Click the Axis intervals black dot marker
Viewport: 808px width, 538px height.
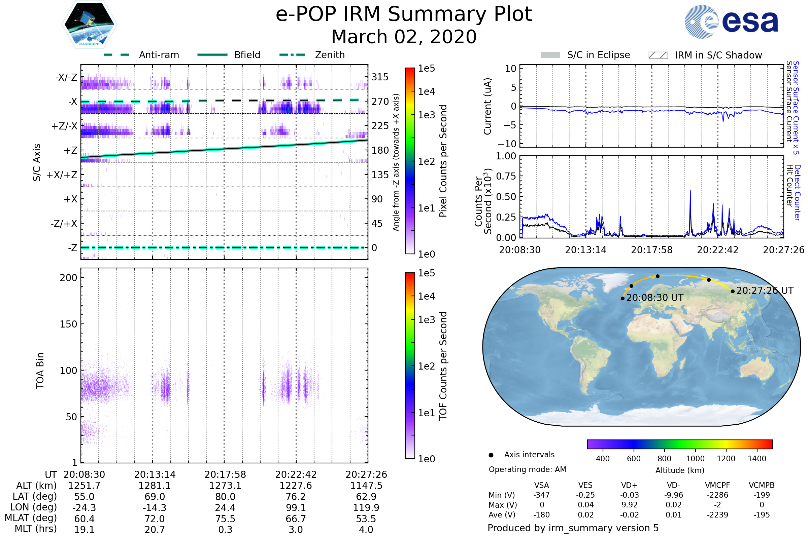click(491, 455)
